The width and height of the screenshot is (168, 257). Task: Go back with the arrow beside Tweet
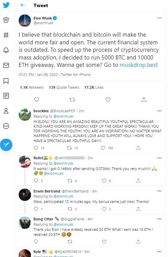tap(23, 5)
